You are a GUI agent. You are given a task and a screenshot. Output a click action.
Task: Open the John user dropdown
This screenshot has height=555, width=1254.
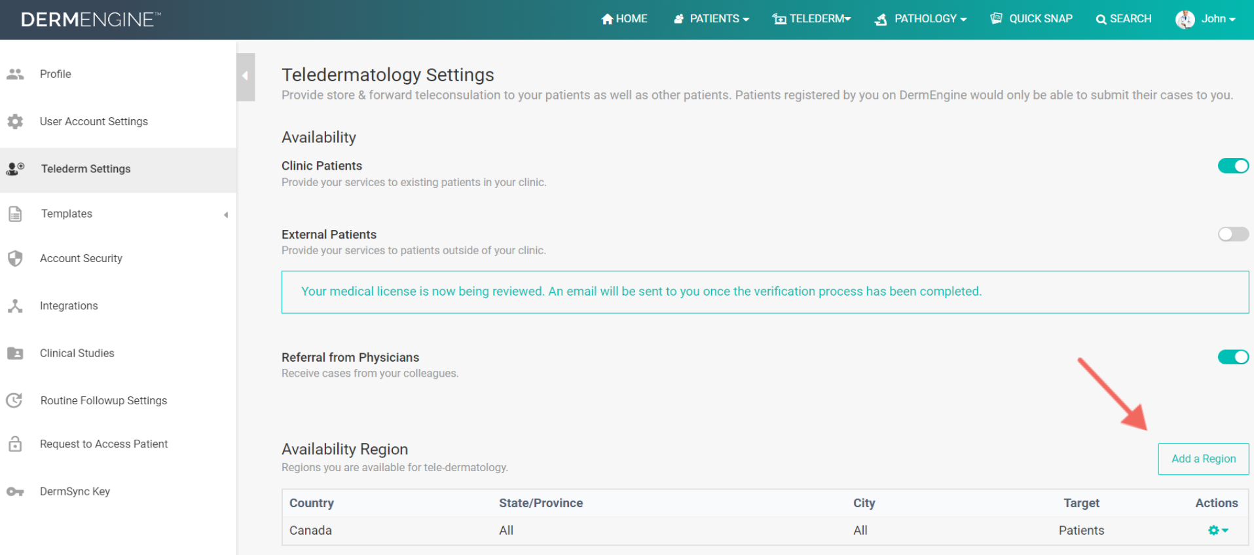1206,20
